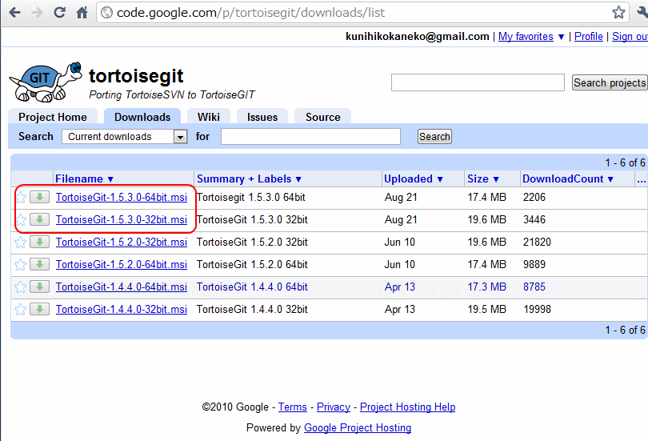Star the TortoiseGit-1.4.4.0-64bit.msi row
Image resolution: width=648 pixels, height=441 pixels.
click(21, 287)
